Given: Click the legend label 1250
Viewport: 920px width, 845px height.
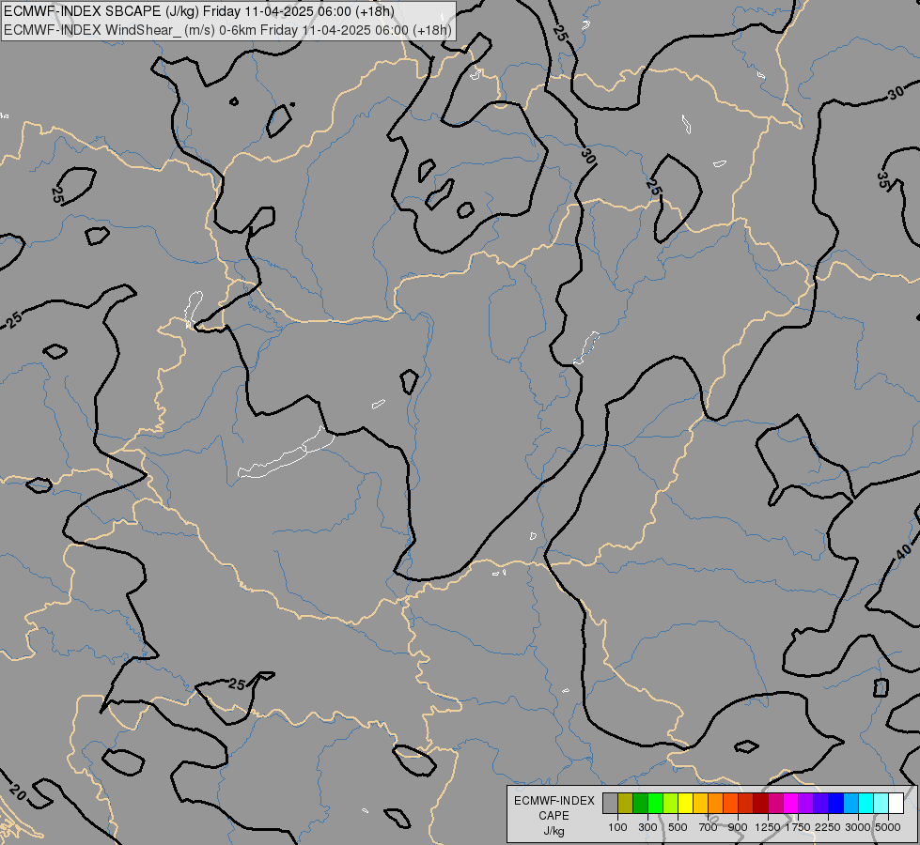Looking at the screenshot, I should click(x=768, y=827).
